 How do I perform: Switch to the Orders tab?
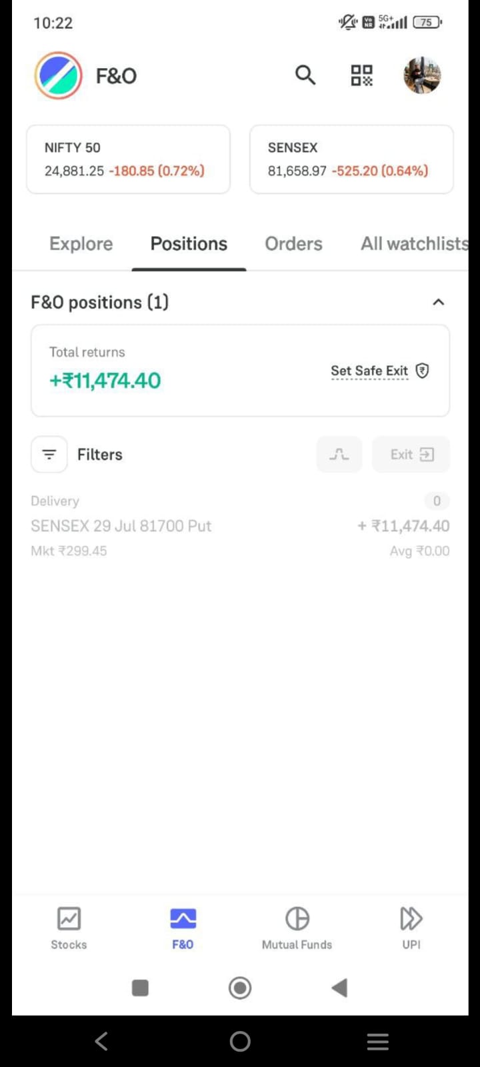293,244
